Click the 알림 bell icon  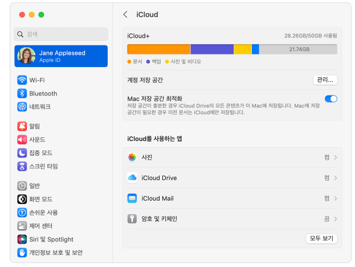click(x=22, y=126)
